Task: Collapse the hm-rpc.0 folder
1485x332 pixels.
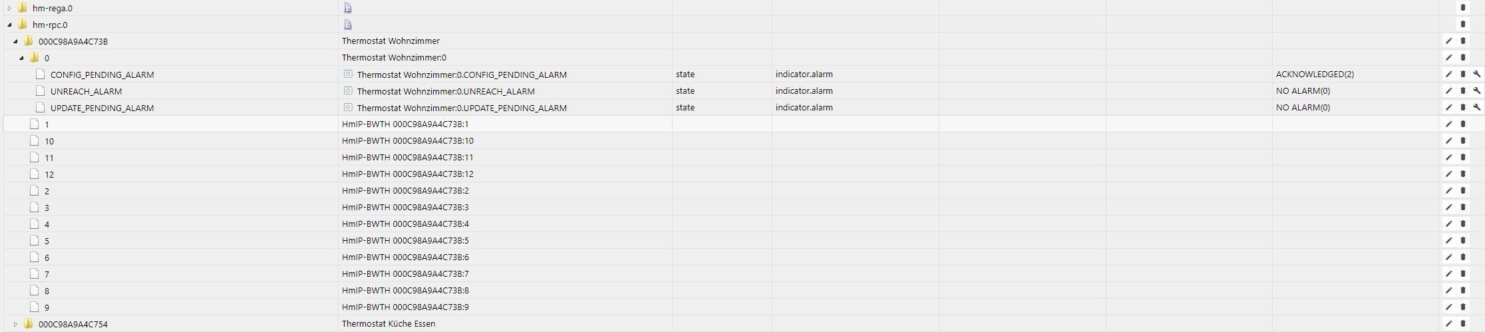Action: pyautogui.click(x=9, y=25)
